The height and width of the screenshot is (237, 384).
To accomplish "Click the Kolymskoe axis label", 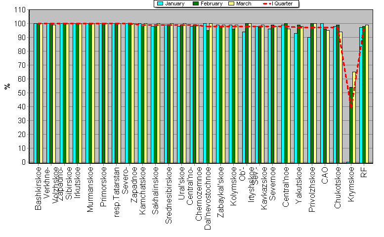I will (x=234, y=186).
